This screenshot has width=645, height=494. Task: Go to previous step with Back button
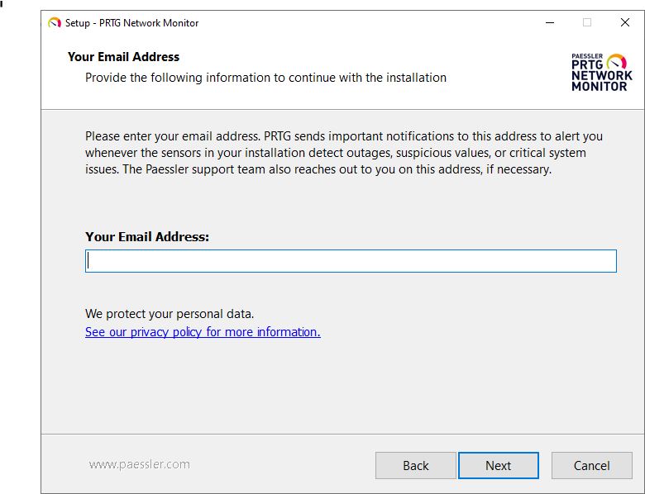tap(416, 466)
